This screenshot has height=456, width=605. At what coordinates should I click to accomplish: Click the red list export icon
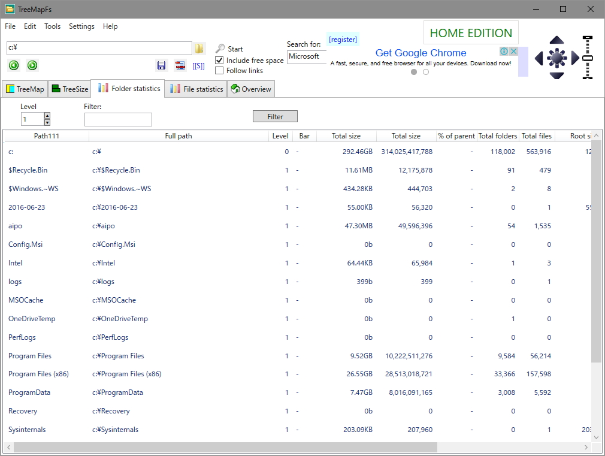tap(180, 66)
